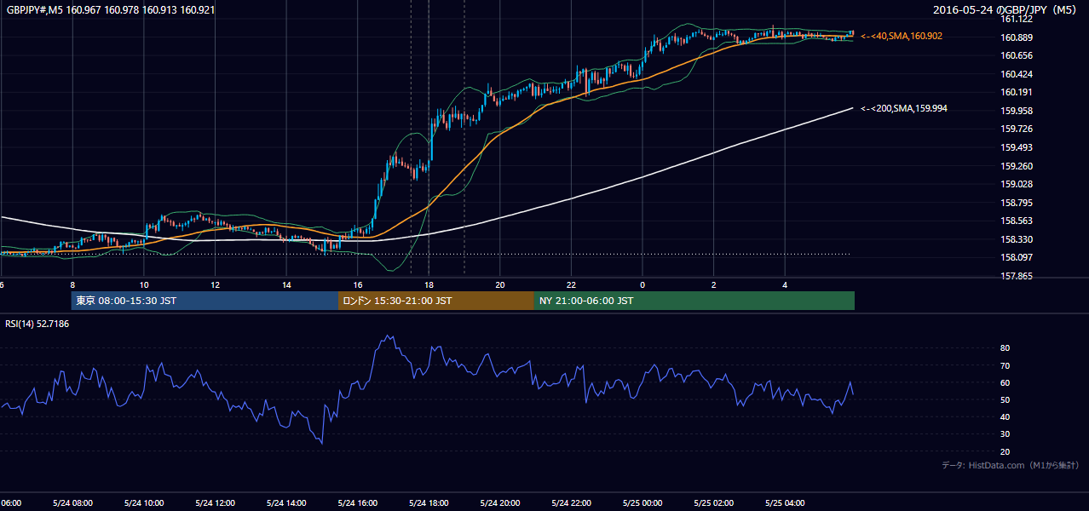Select the ロンドン 15:30-21:00 JST session bar
Image resolution: width=1089 pixels, height=511 pixels.
pos(436,301)
